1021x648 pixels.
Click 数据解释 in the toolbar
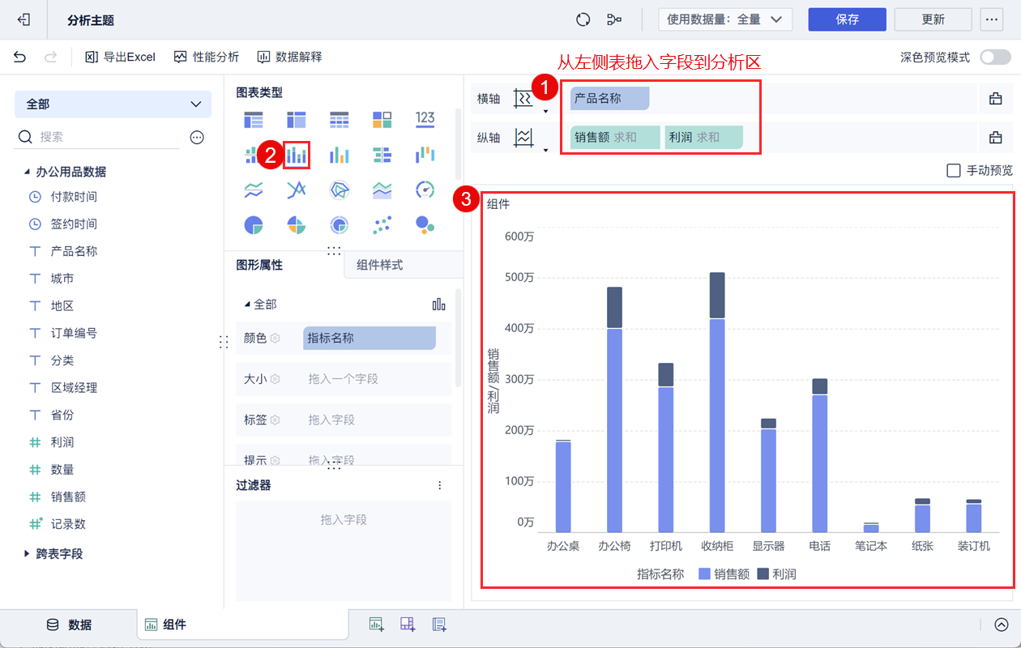click(x=289, y=57)
